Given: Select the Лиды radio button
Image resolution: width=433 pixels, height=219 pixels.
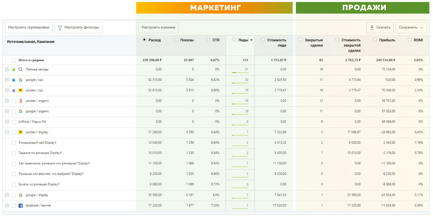Looking at the screenshot, I should pyautogui.click(x=234, y=40).
